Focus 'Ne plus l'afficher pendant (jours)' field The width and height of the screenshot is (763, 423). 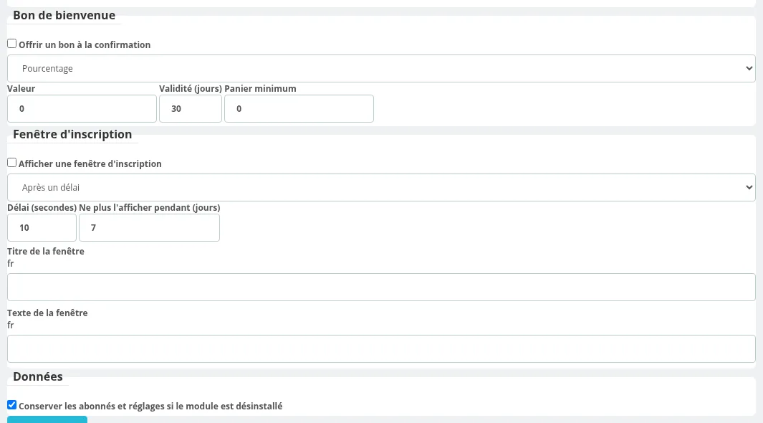[150, 228]
